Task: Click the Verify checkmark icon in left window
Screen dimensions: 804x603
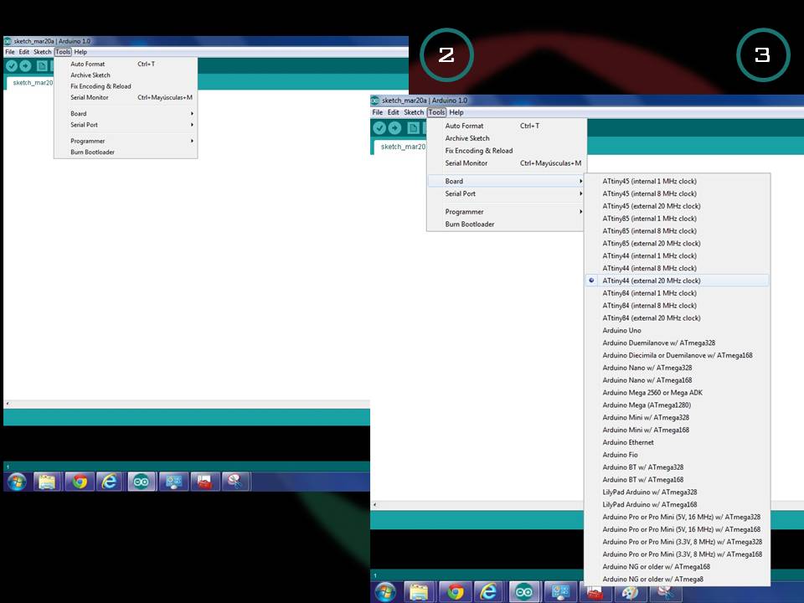Action: click(11, 65)
